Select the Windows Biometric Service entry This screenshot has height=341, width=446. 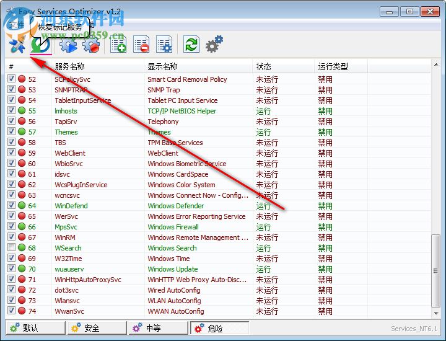pos(187,164)
